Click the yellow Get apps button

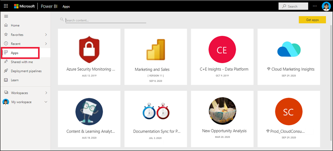tap(312, 20)
